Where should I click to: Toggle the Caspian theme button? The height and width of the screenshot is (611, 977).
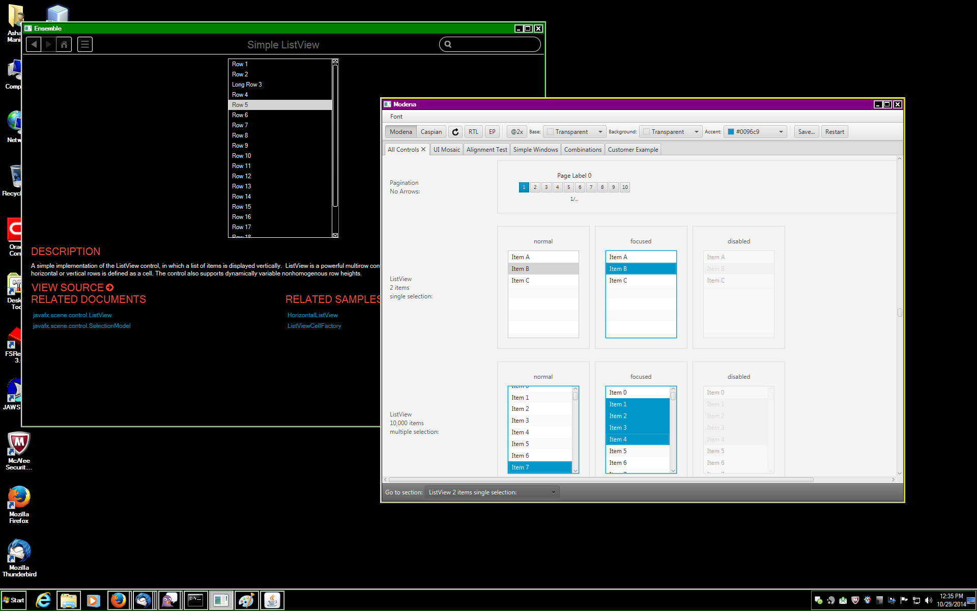[x=431, y=132]
